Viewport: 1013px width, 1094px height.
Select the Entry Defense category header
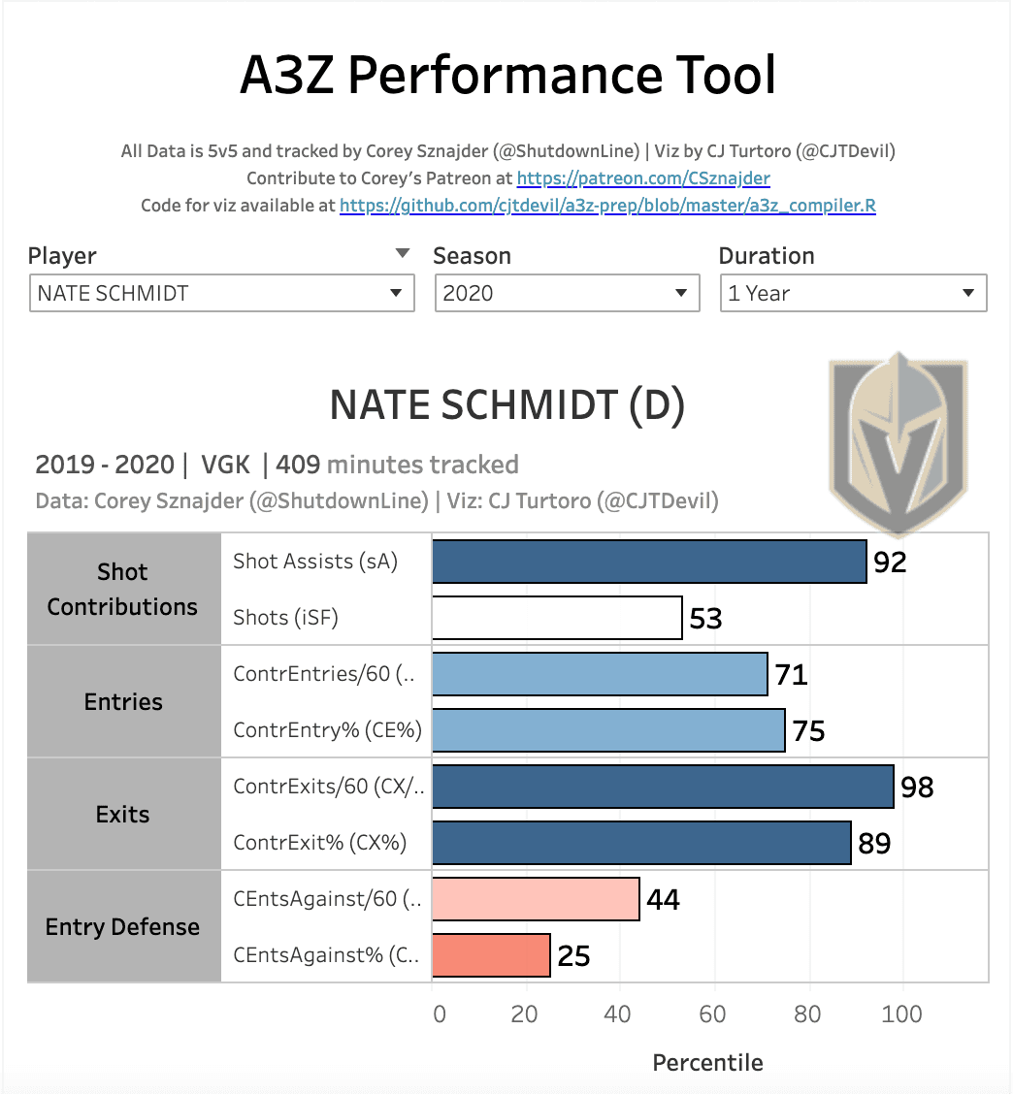tap(123, 926)
